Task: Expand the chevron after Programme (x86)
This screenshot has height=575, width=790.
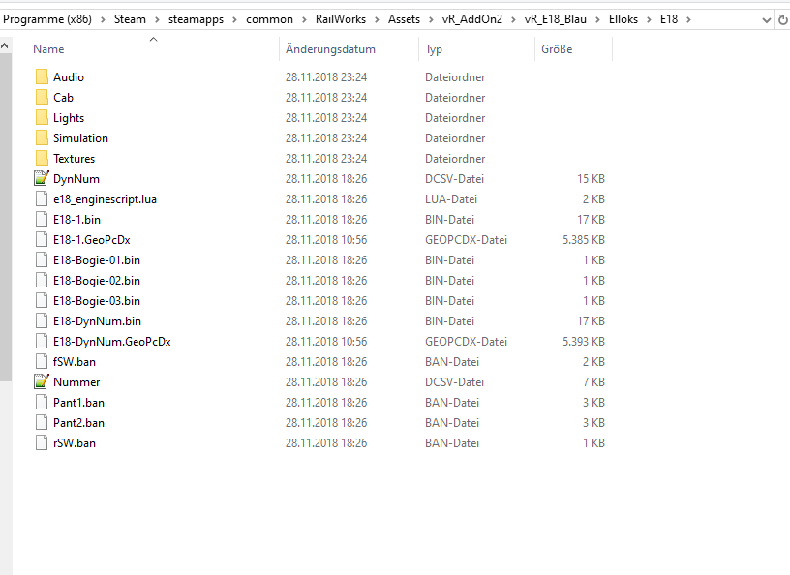Action: [103, 19]
